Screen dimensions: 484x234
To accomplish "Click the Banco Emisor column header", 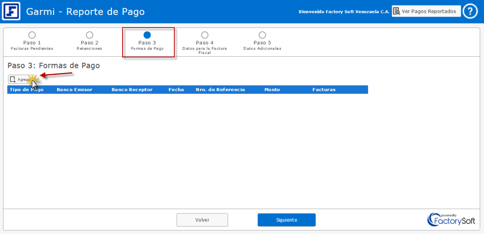I will click(x=74, y=90).
